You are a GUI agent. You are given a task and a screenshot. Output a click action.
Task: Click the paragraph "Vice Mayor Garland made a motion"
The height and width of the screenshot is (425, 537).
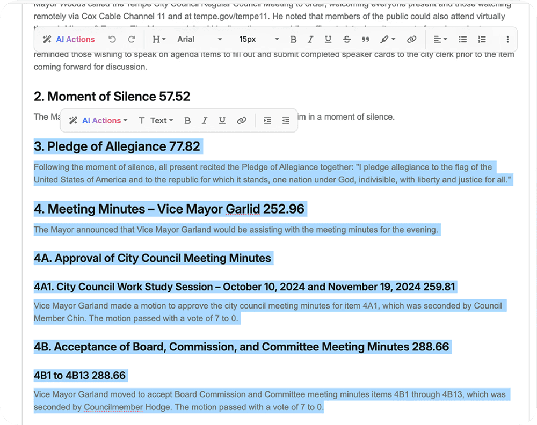click(x=269, y=312)
